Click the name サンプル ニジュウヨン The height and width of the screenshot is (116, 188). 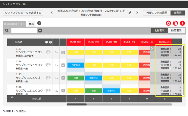(x=29, y=65)
